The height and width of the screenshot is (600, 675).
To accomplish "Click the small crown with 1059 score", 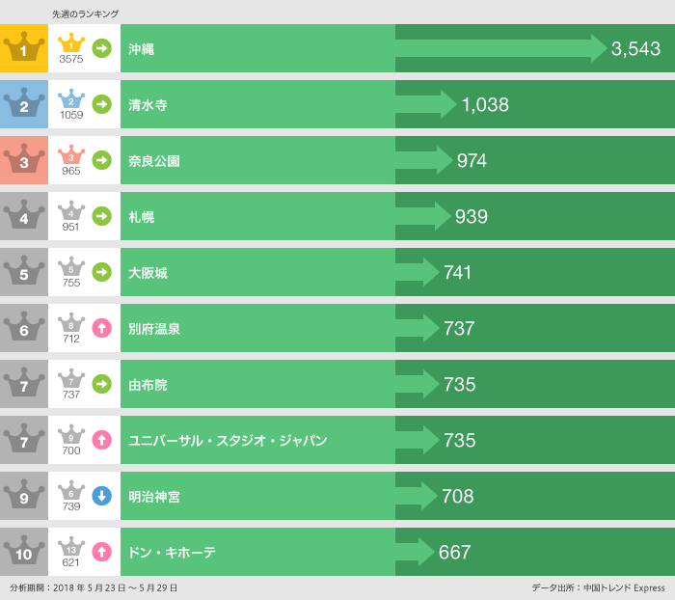I will 71,100.
